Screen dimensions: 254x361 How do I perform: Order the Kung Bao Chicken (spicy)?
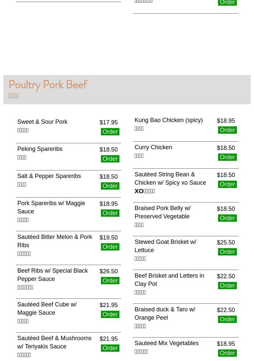(x=227, y=130)
